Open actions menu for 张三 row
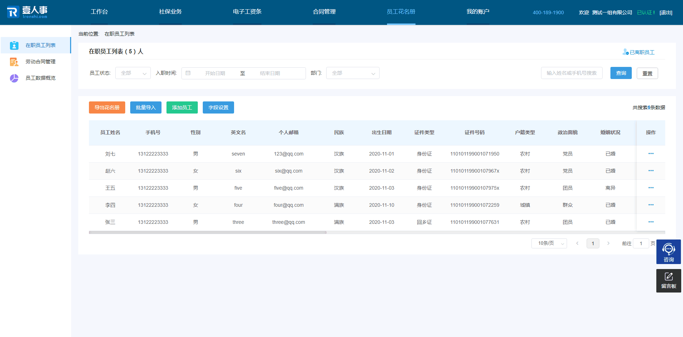Screen dimensions: 683x337 (x=651, y=222)
